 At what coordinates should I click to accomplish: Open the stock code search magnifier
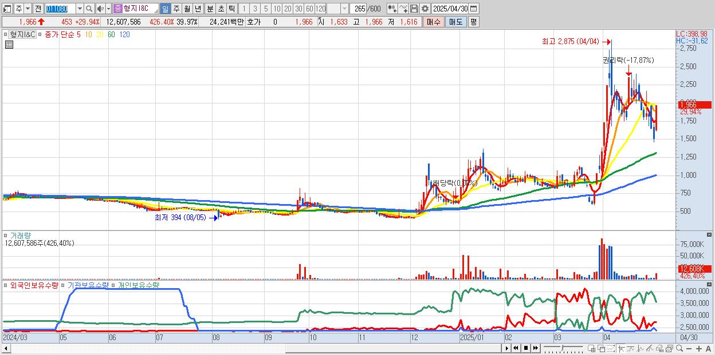(x=89, y=9)
